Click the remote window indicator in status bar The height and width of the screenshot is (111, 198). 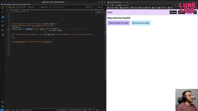2,110
